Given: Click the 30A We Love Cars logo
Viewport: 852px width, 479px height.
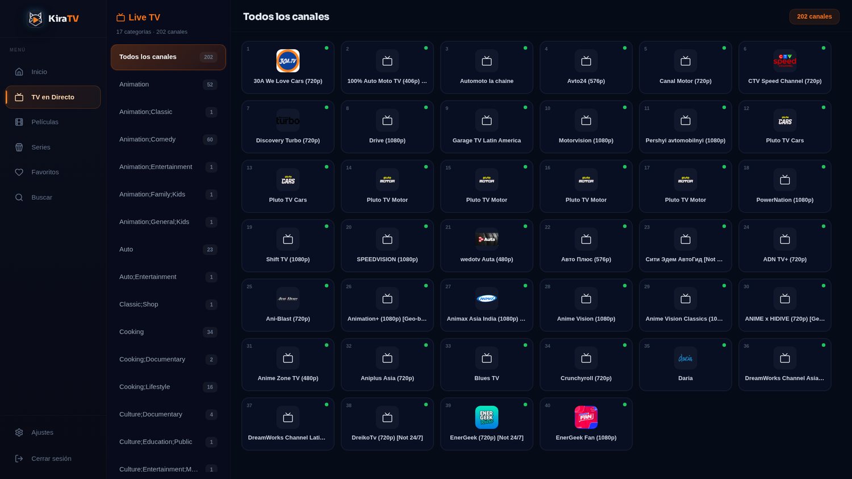Looking at the screenshot, I should (288, 61).
